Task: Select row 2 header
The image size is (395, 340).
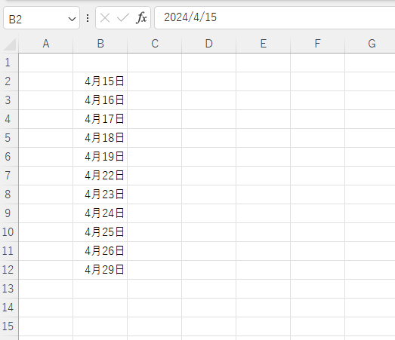Action: 8,81
